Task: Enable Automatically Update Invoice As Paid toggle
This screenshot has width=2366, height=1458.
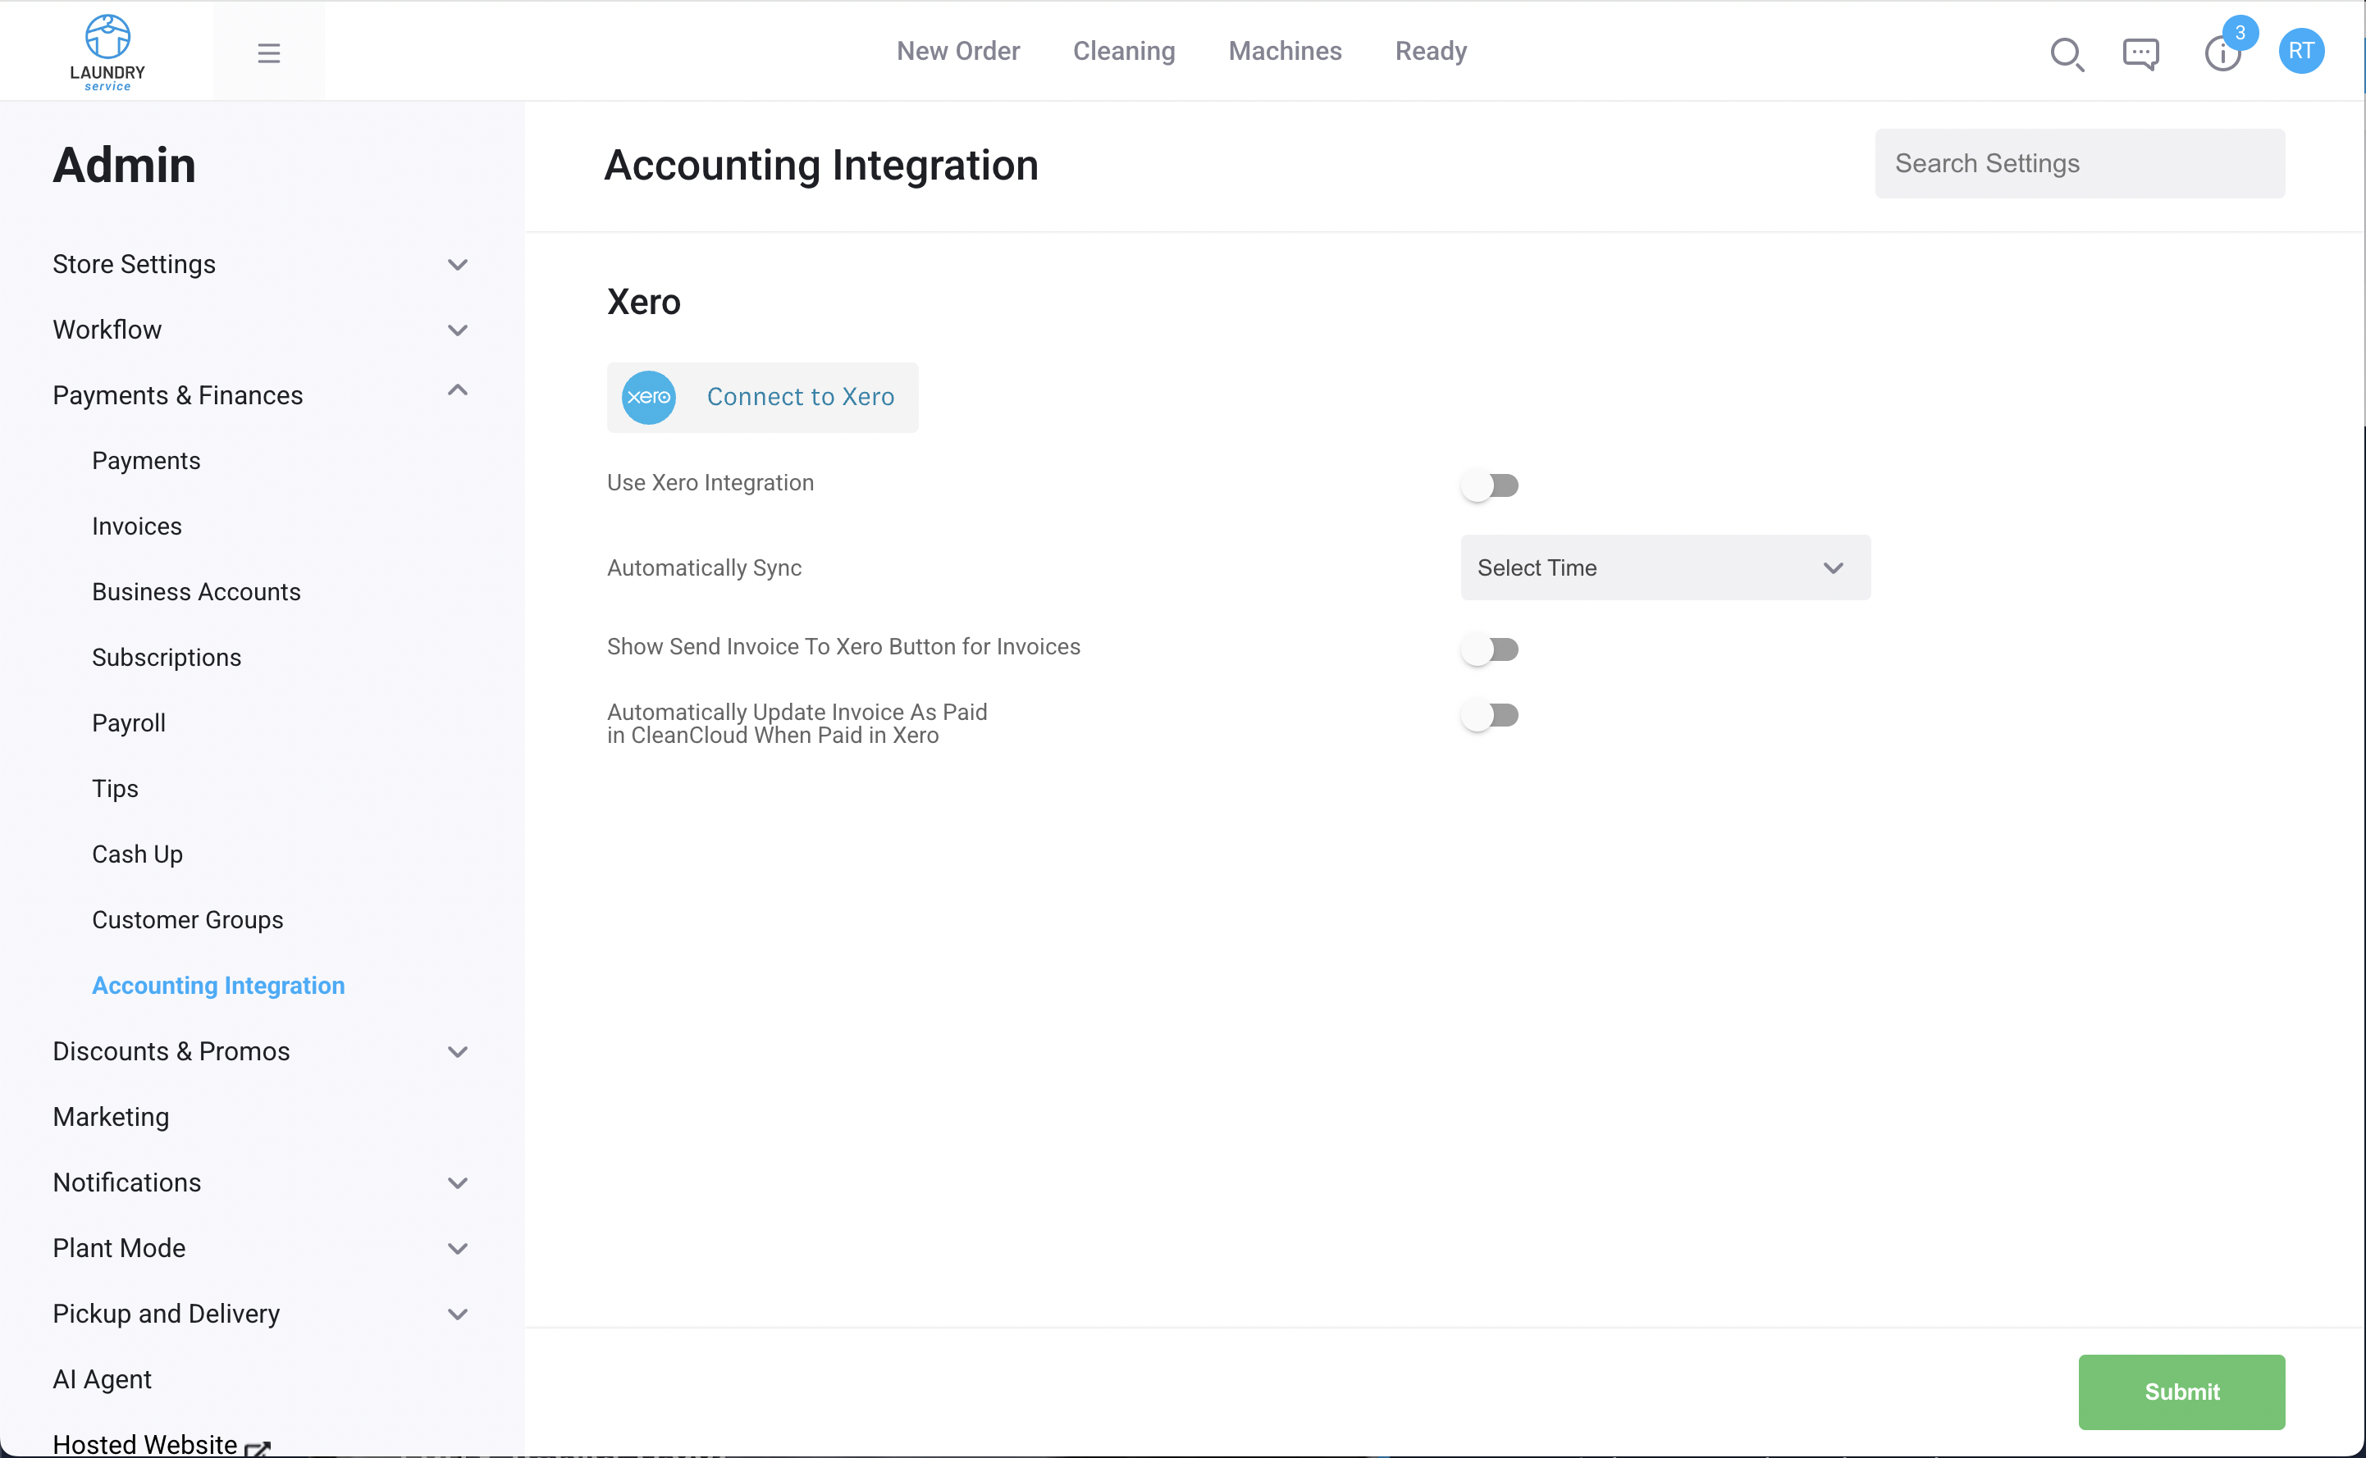Action: [x=1491, y=714]
